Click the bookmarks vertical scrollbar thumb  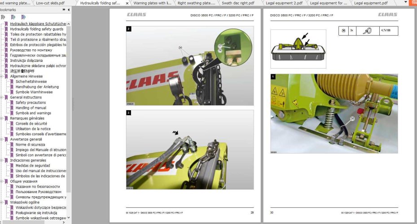[x=69, y=109]
